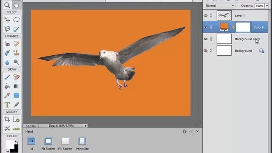This screenshot has height=153, width=272.
Task: Select the Background copy layer thumbnail
Action: point(224,39)
